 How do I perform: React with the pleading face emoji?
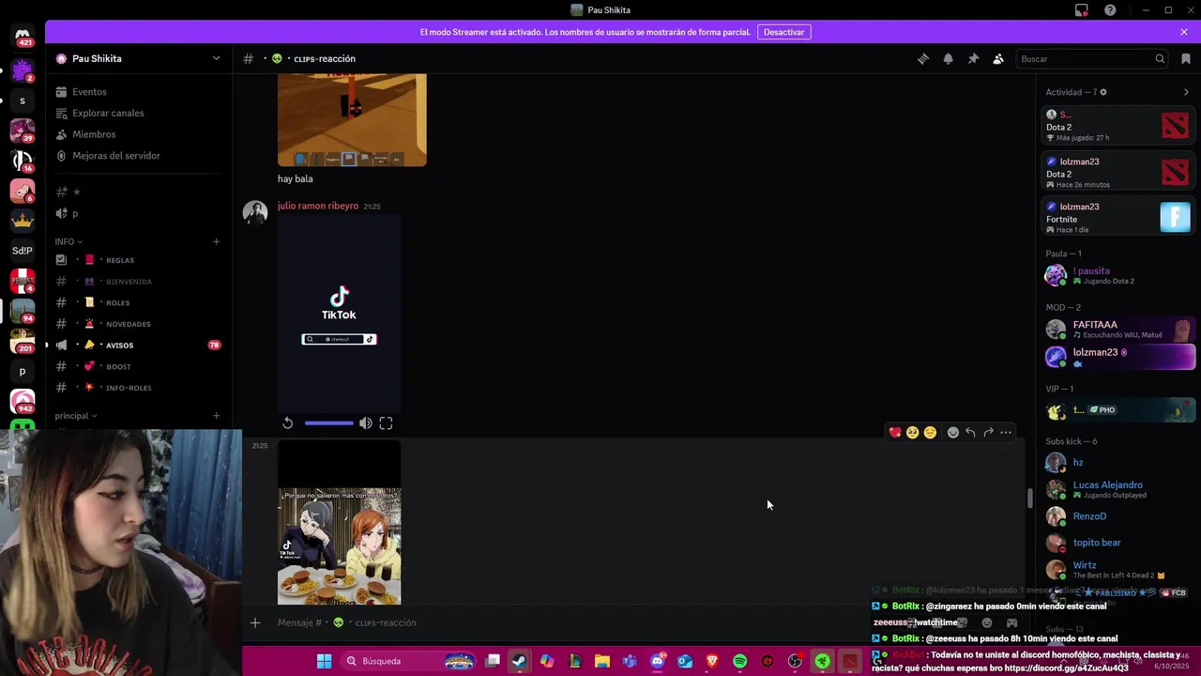click(x=912, y=433)
